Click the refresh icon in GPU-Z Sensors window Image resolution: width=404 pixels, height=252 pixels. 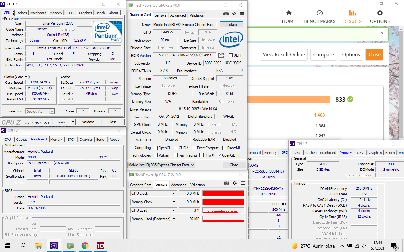[x=235, y=183]
